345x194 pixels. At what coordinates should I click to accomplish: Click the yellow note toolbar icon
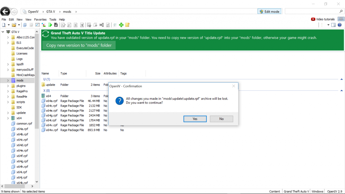[x=127, y=25]
